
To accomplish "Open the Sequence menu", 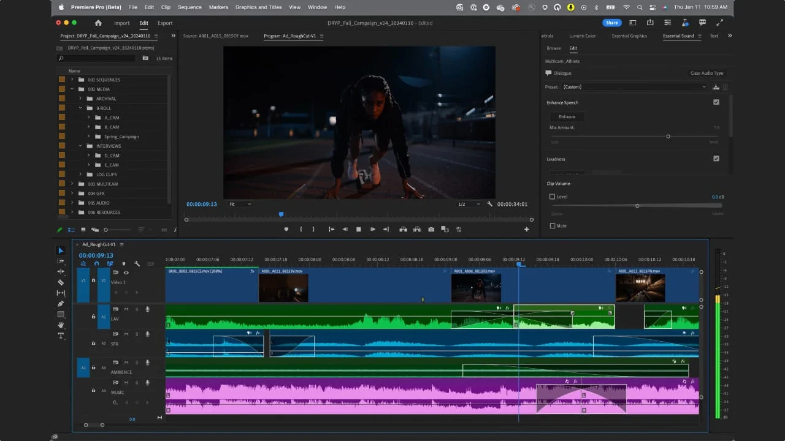I will (190, 7).
